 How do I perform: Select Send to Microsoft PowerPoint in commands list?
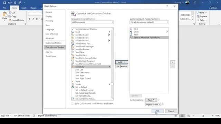click(91, 64)
